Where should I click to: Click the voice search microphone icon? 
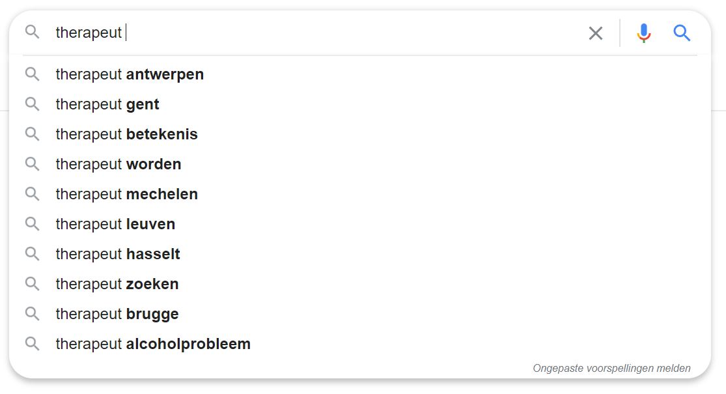point(643,33)
